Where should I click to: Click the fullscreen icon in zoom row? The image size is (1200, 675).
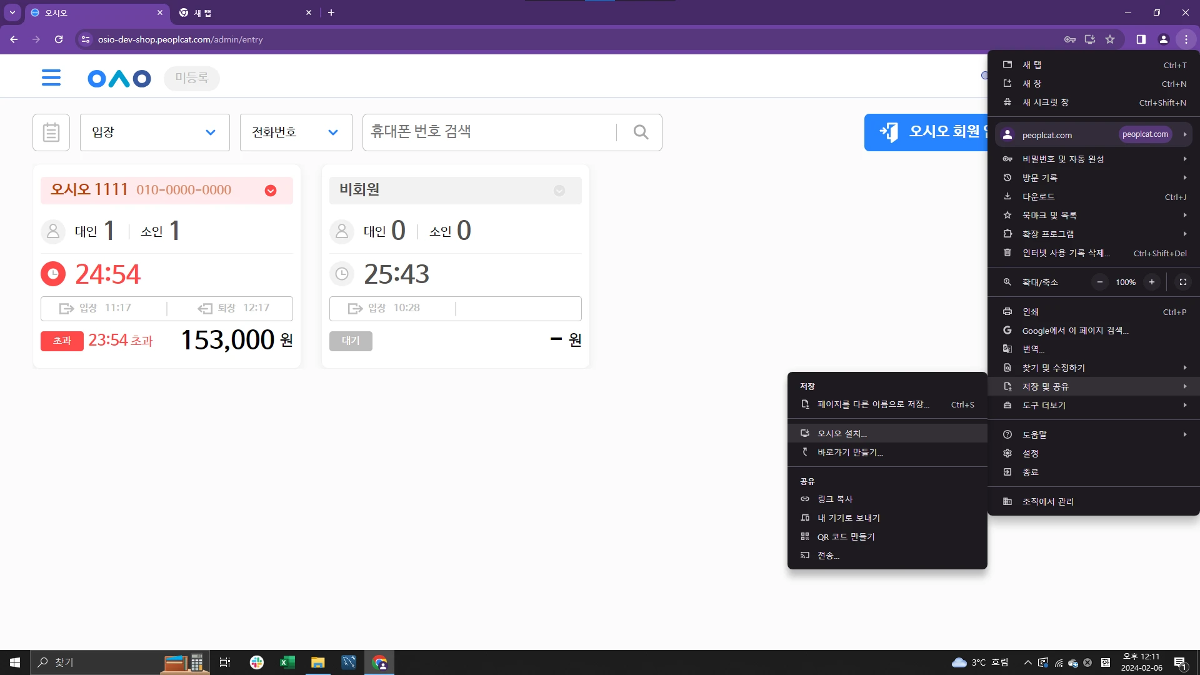[x=1183, y=282]
